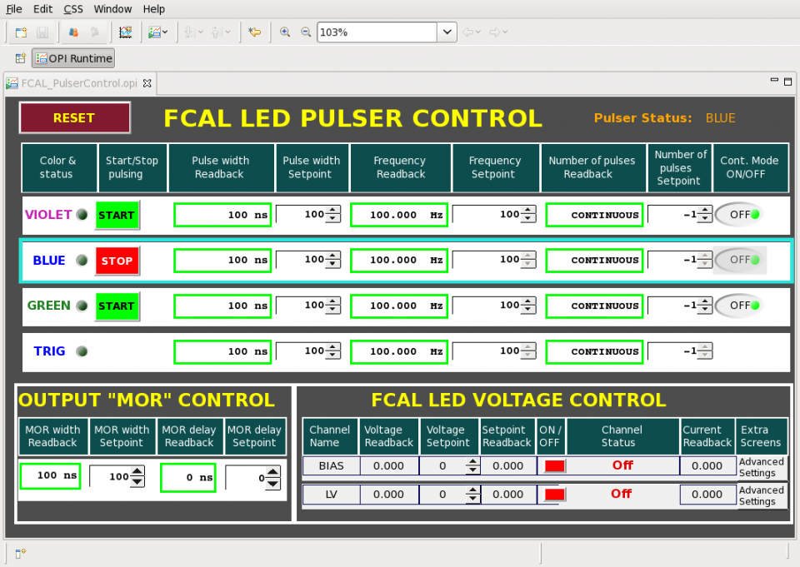Toggle VIOLET continuous mode OFF switch

click(738, 215)
